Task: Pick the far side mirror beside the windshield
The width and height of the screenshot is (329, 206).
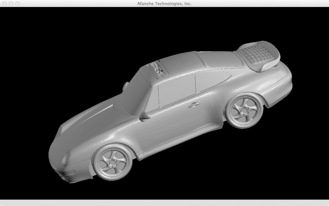Action: 125,86
